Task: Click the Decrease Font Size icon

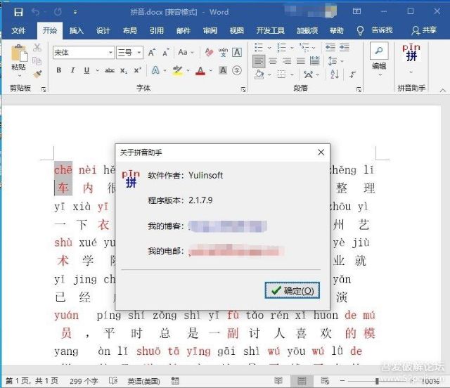Action: (x=166, y=53)
